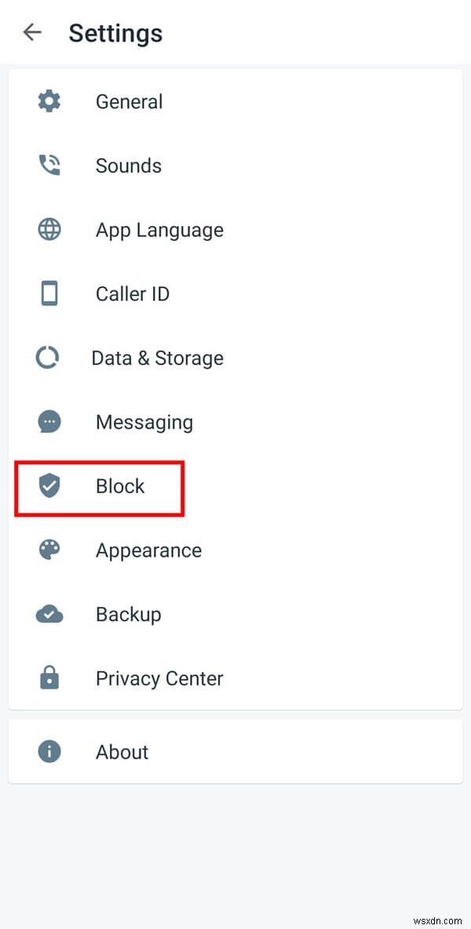Open the Privacy Center entry
The image size is (471, 929).
click(159, 678)
